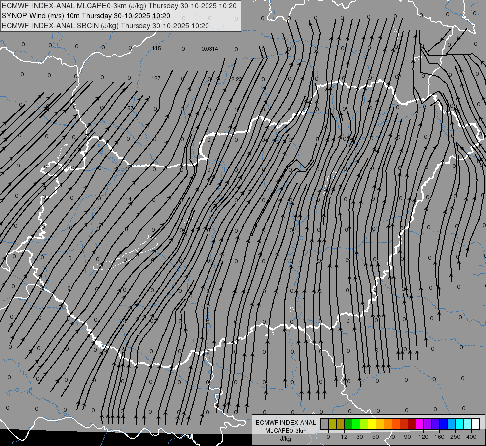Image resolution: width=486 pixels, height=446 pixels.
Task: Select the magenta legend swatch
Action: tap(419, 424)
